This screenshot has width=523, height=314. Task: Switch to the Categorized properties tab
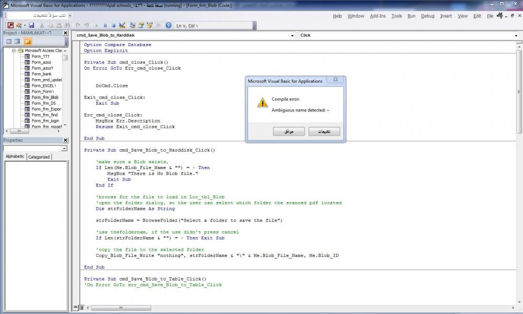39,157
